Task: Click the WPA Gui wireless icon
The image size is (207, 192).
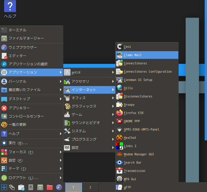Action: pos(119,179)
